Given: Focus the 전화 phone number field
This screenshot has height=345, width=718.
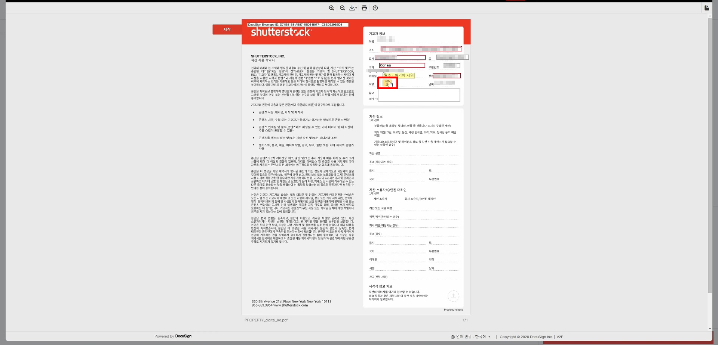Looking at the screenshot, I should pyautogui.click(x=447, y=76).
